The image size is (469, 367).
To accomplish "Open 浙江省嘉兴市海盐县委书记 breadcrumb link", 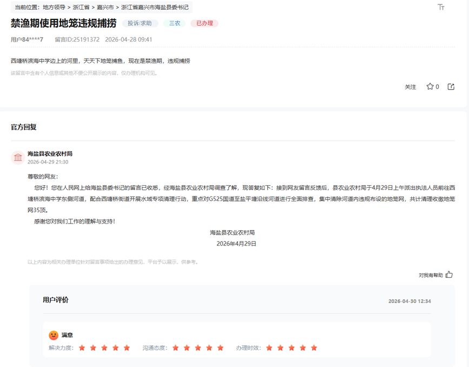I will pyautogui.click(x=155, y=7).
